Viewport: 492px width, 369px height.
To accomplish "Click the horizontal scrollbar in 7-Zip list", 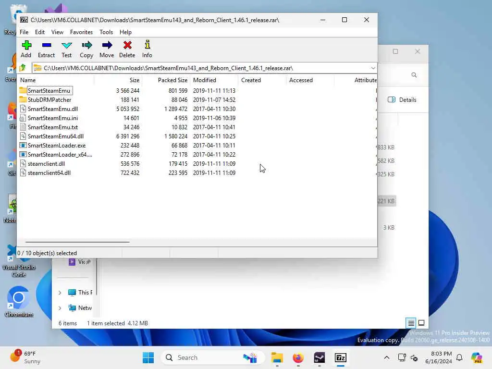I will 77,242.
